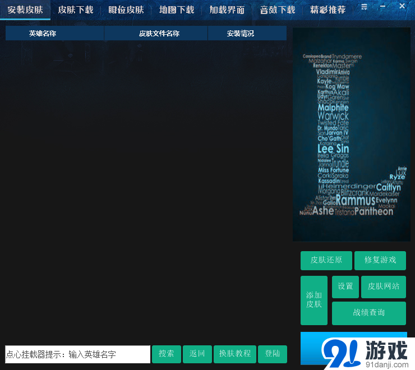The image size is (415, 370).
Task: Open the 皮肤下载 tab
Action: (x=76, y=10)
